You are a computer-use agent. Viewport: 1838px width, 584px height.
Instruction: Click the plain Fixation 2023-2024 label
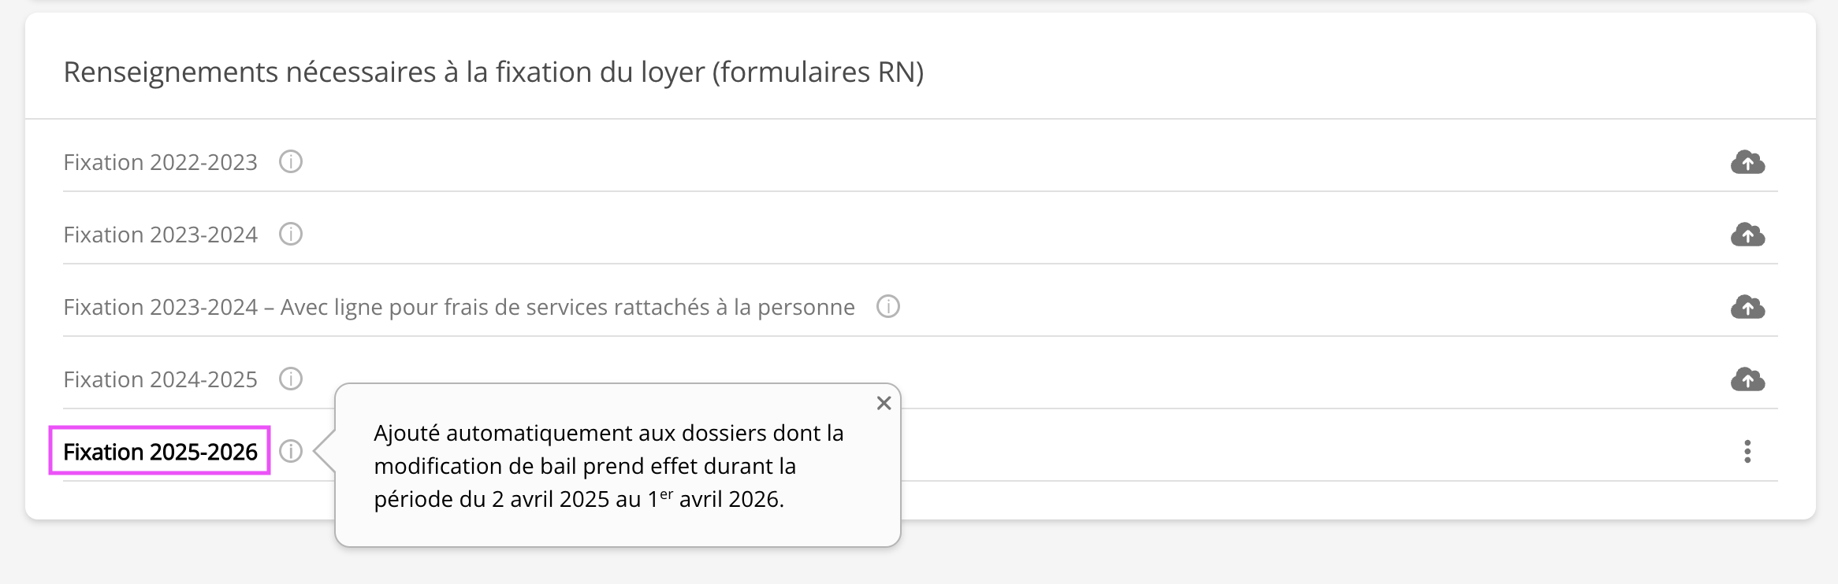pos(160,235)
